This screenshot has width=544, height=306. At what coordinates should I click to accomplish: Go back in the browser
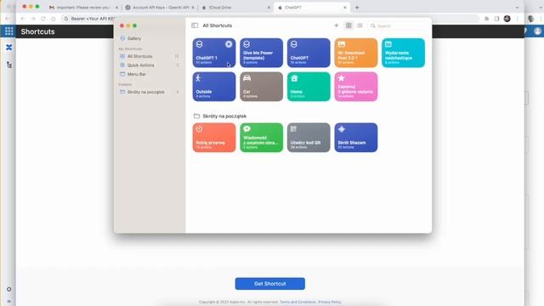coord(23,19)
